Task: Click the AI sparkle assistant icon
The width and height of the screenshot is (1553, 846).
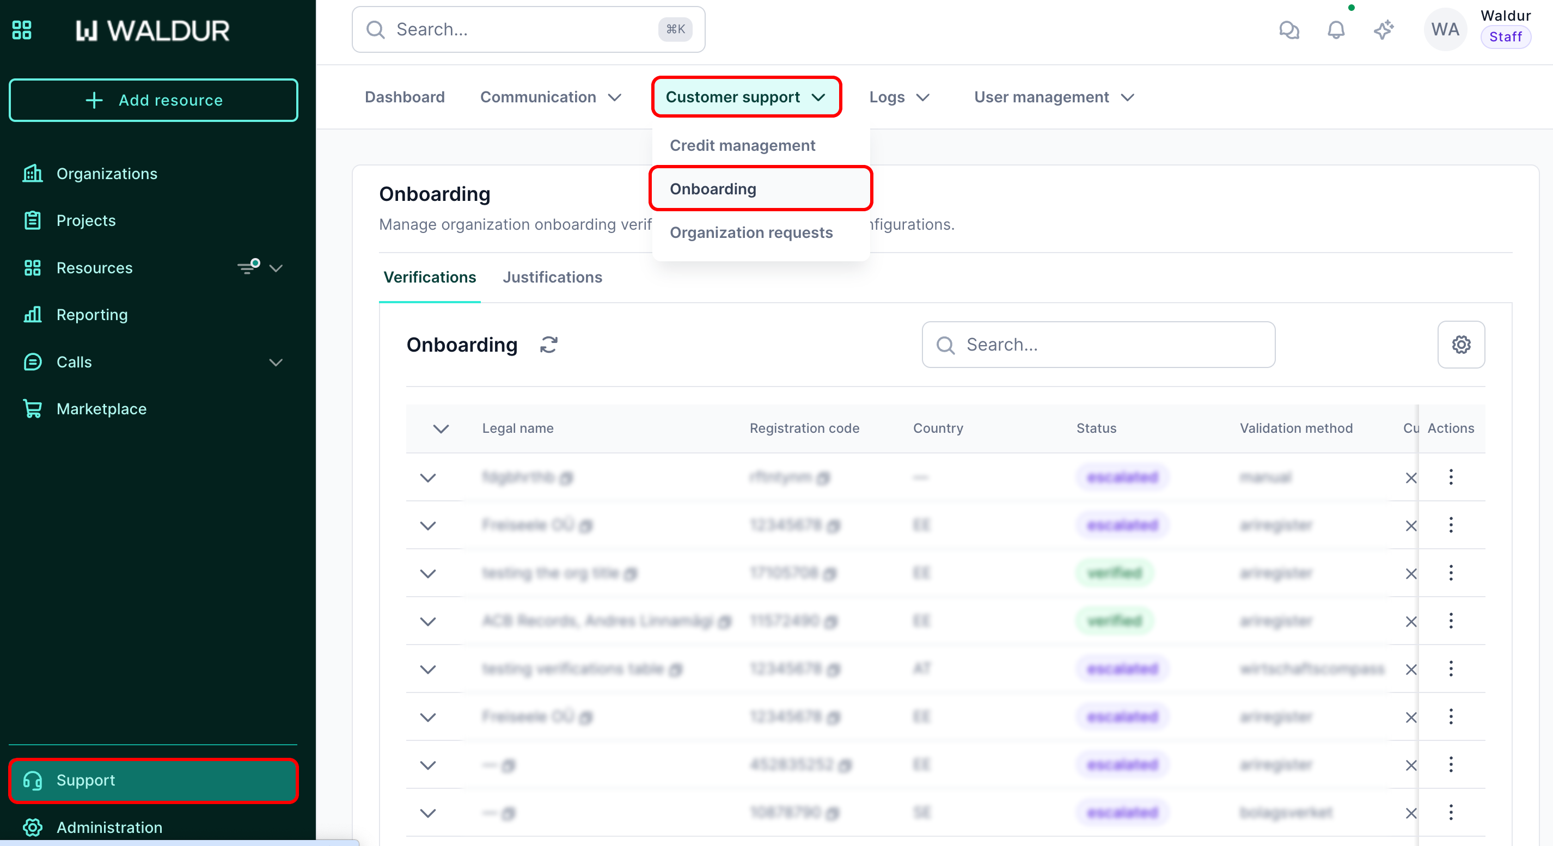Action: click(1384, 29)
